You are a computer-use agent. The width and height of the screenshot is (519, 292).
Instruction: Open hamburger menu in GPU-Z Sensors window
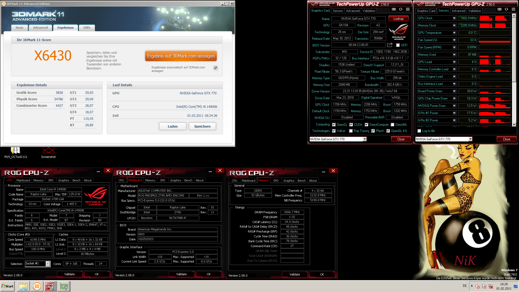(x=513, y=9)
